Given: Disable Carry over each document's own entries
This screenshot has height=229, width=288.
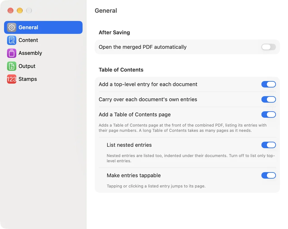Looking at the screenshot, I should coord(268,99).
